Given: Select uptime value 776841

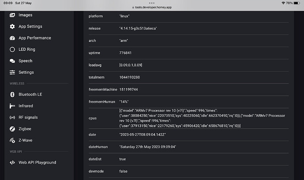Looking at the screenshot, I should [x=125, y=52].
